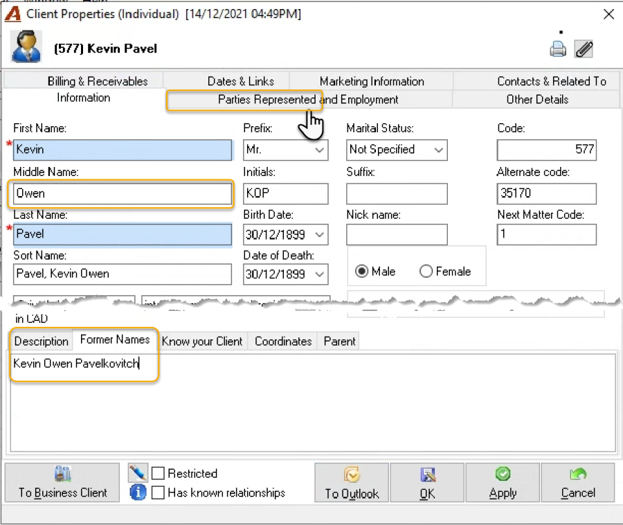
Task: Click the blue info icon
Action: [138, 492]
